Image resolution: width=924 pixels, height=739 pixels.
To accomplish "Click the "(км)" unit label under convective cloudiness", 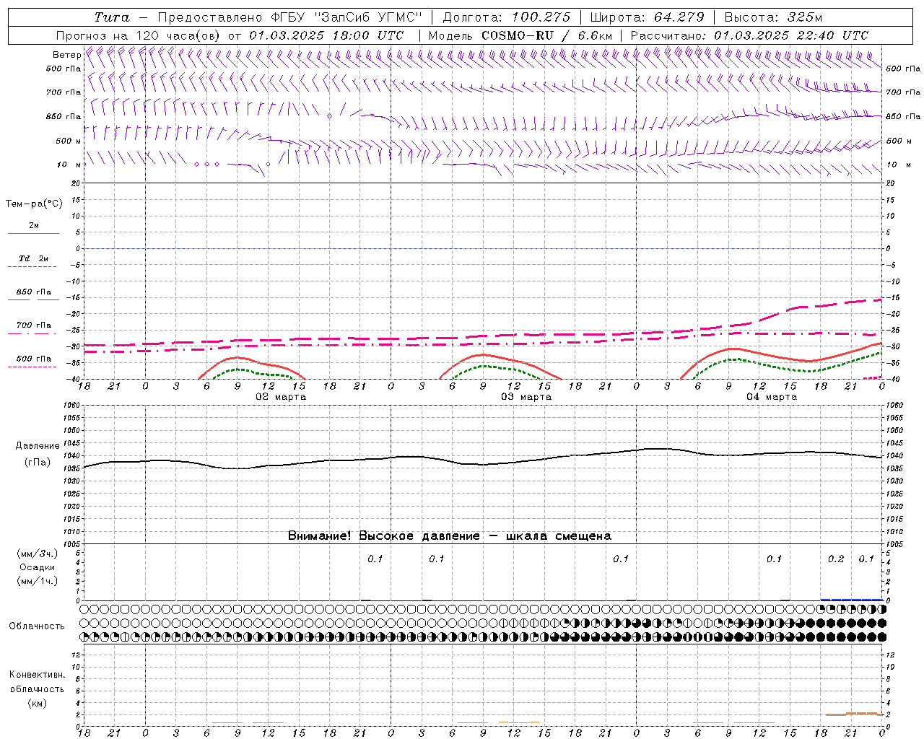I will coord(38,703).
